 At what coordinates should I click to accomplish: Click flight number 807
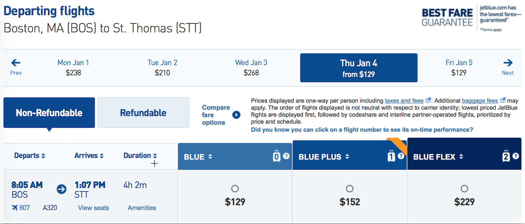[x=24, y=208]
